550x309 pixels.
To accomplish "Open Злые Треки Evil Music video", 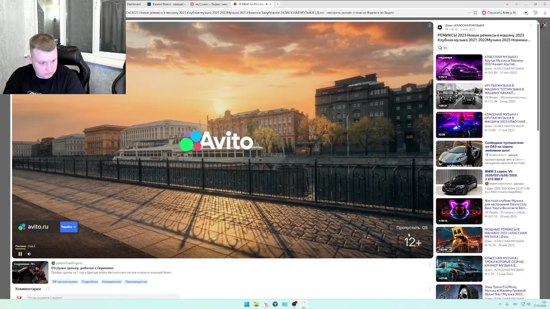I will (504, 291).
